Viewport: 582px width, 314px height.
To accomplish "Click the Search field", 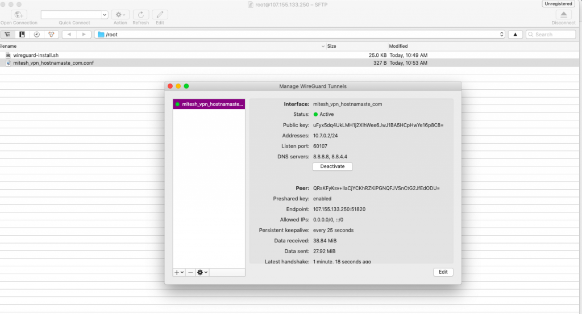I will 551,35.
